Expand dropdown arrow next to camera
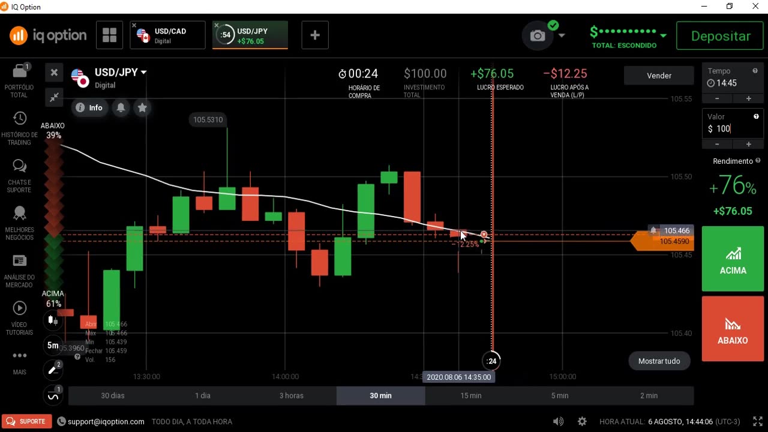The width and height of the screenshot is (768, 432). [562, 35]
